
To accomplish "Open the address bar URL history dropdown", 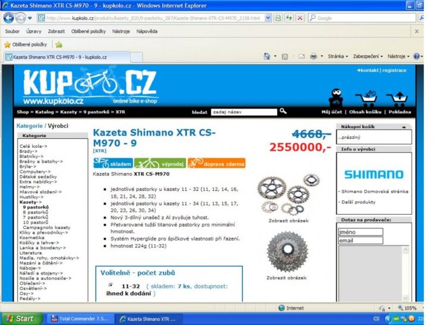I will [x=268, y=18].
